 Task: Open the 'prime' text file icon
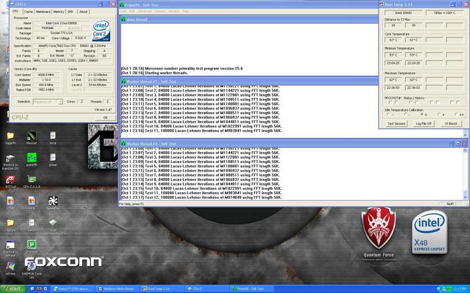(x=53, y=157)
